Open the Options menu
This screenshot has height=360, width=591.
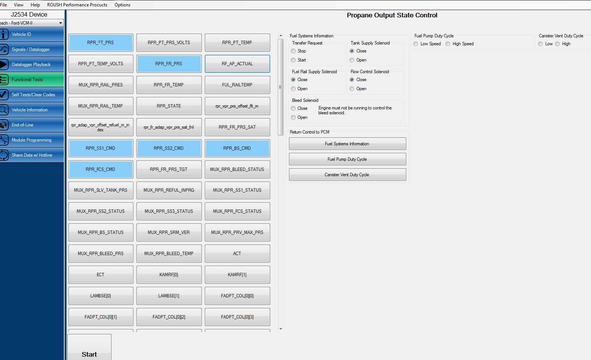click(x=122, y=5)
